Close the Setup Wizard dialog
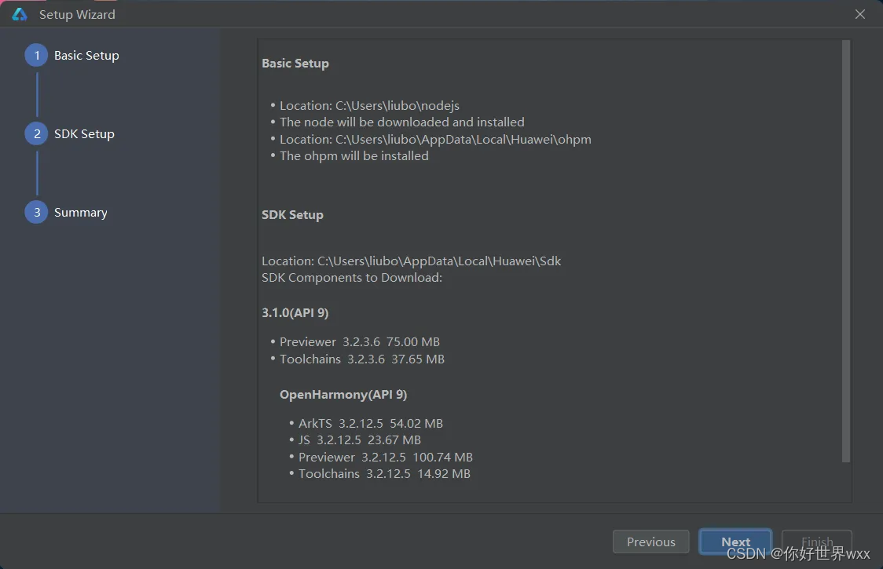This screenshot has width=883, height=569. (859, 15)
